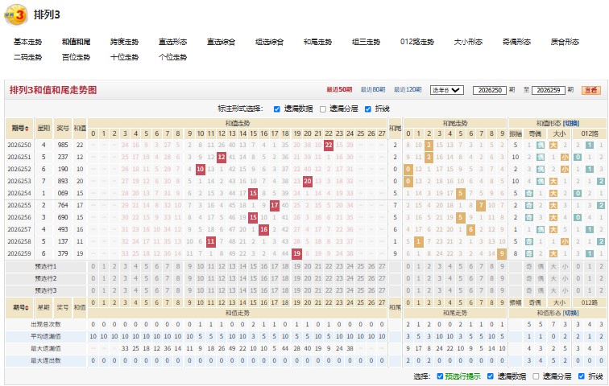The height and width of the screenshot is (386, 609).
Task: Open 个位走势 chart
Action: 173,57
